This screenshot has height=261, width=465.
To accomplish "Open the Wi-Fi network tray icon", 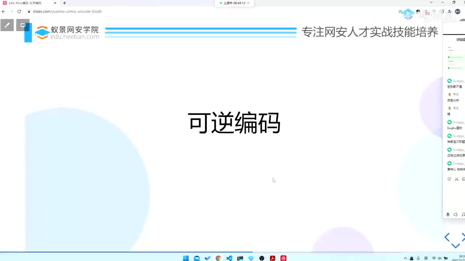I will click(x=434, y=258).
